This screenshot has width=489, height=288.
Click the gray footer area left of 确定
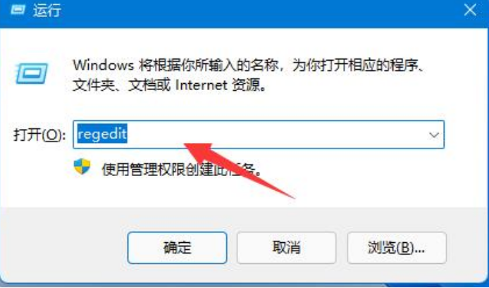[63, 248]
